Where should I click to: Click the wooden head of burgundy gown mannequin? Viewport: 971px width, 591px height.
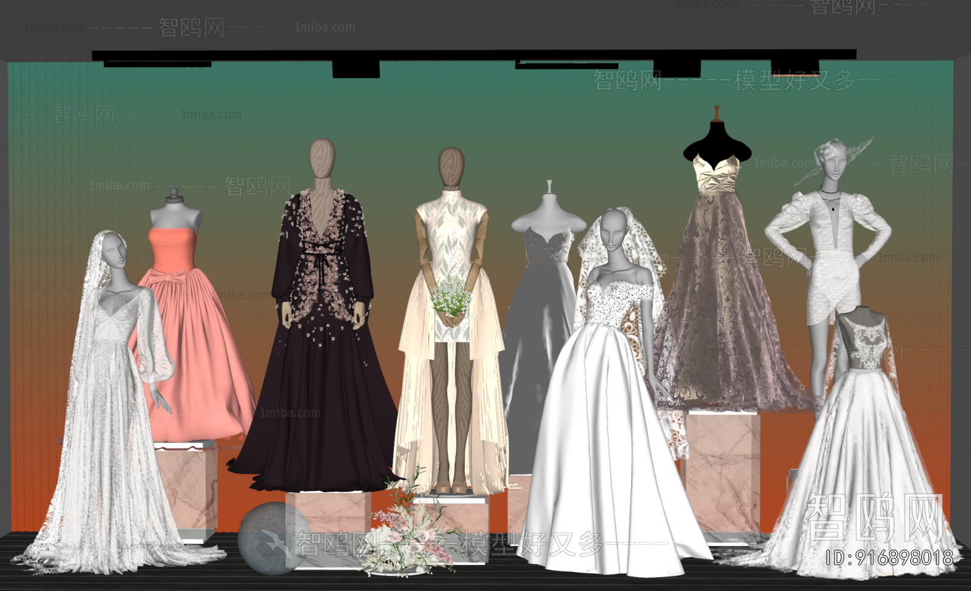(322, 158)
